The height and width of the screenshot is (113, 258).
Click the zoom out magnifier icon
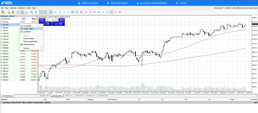click(36, 12)
